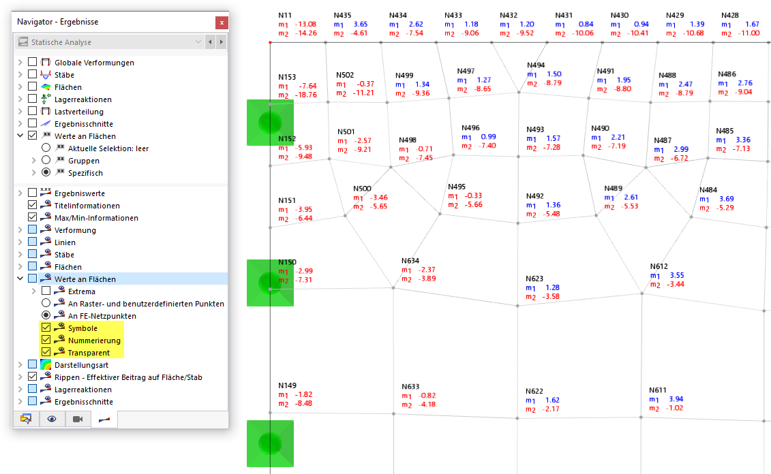Click the Darstellungsart rainbow icon
The height and width of the screenshot is (474, 771).
(x=46, y=365)
